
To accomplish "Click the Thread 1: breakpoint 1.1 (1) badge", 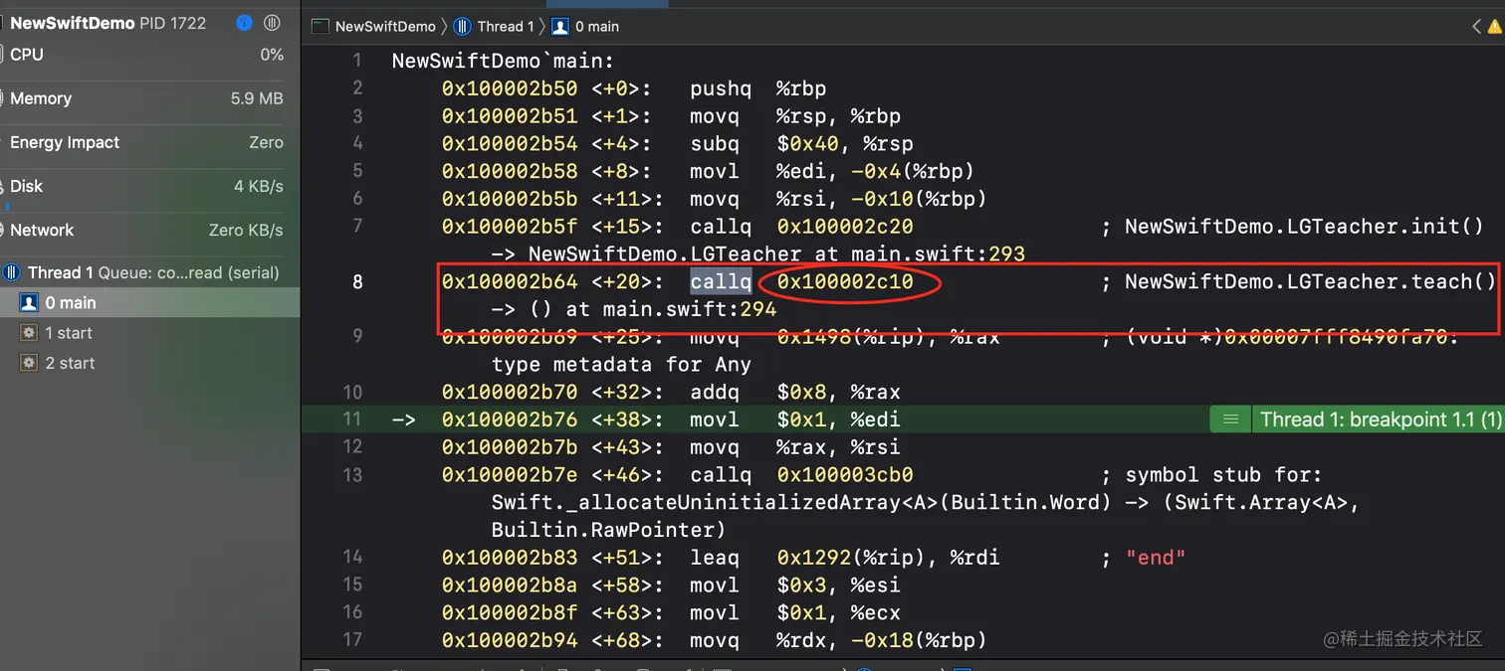I will click(1379, 419).
